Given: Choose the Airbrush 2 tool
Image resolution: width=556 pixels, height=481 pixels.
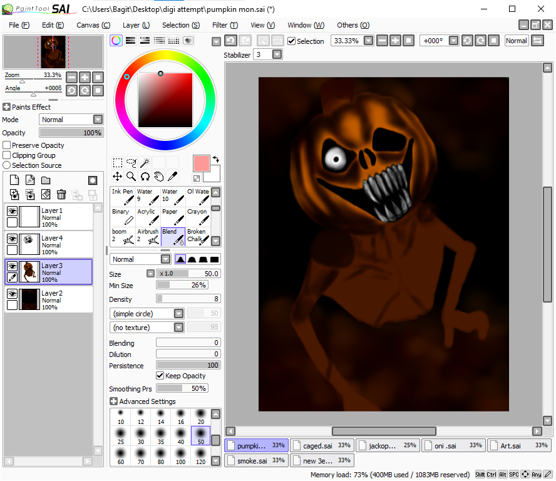Looking at the screenshot, I should click(148, 237).
